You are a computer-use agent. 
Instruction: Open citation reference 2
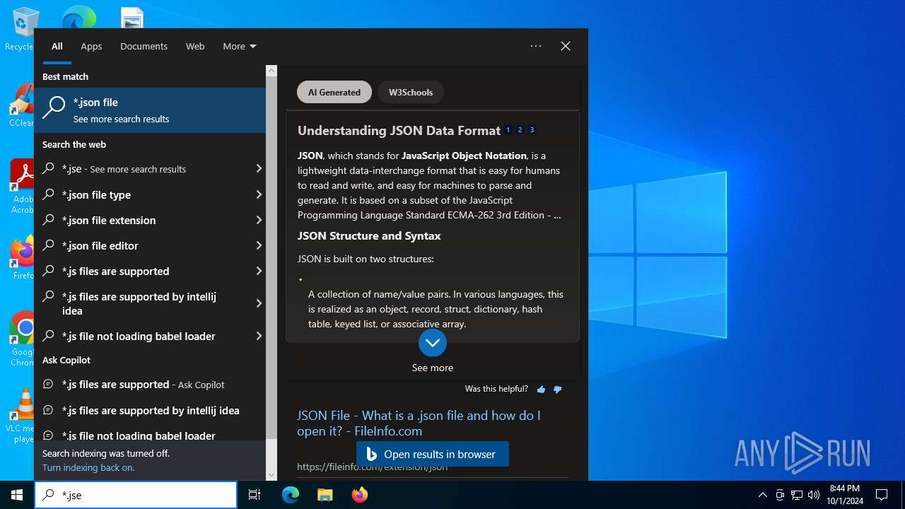520,130
